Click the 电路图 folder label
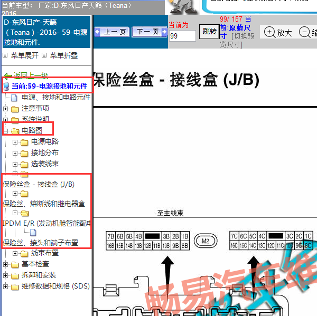This screenshot has height=316, width=317. [32, 130]
